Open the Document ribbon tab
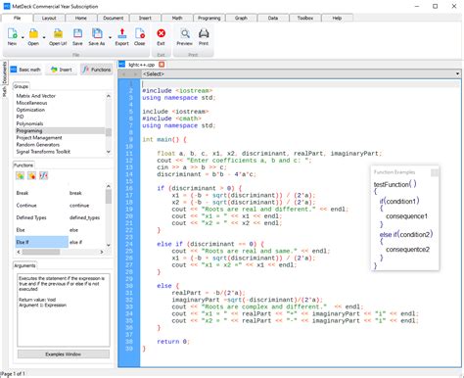The height and width of the screenshot is (378, 464). pyautogui.click(x=114, y=18)
